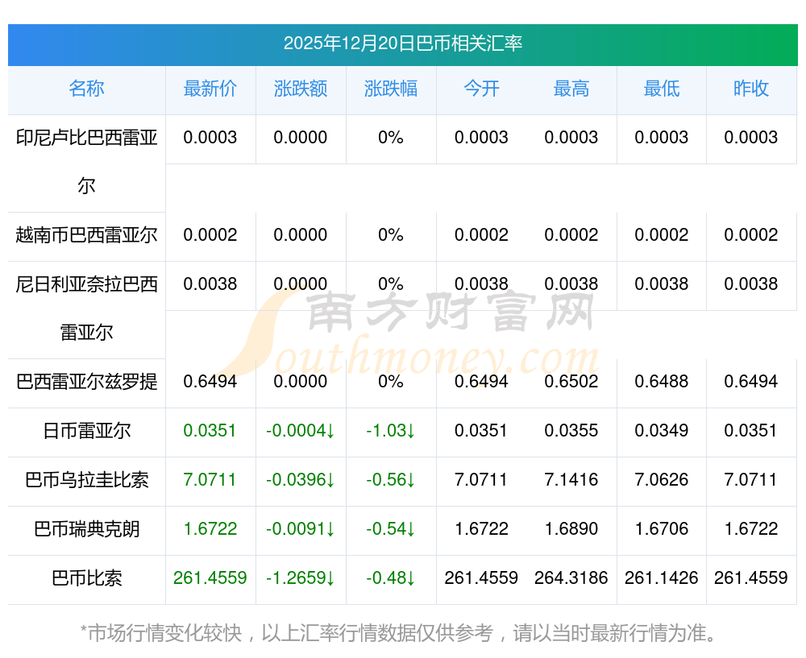Click the 今开 column header
The image size is (806, 658).
(x=481, y=89)
